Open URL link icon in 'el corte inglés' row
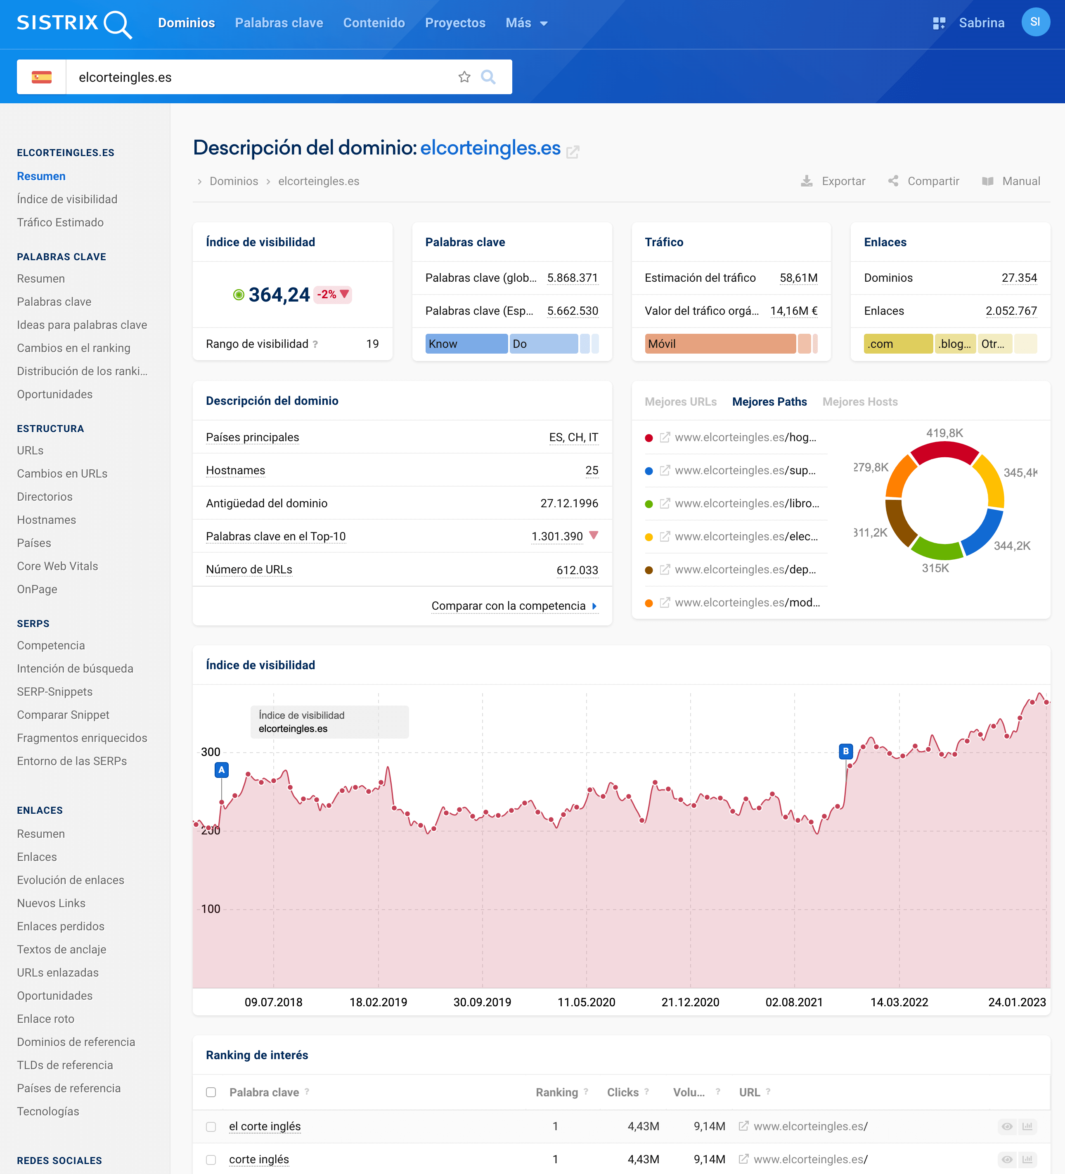The image size is (1065, 1174). pyautogui.click(x=743, y=1126)
